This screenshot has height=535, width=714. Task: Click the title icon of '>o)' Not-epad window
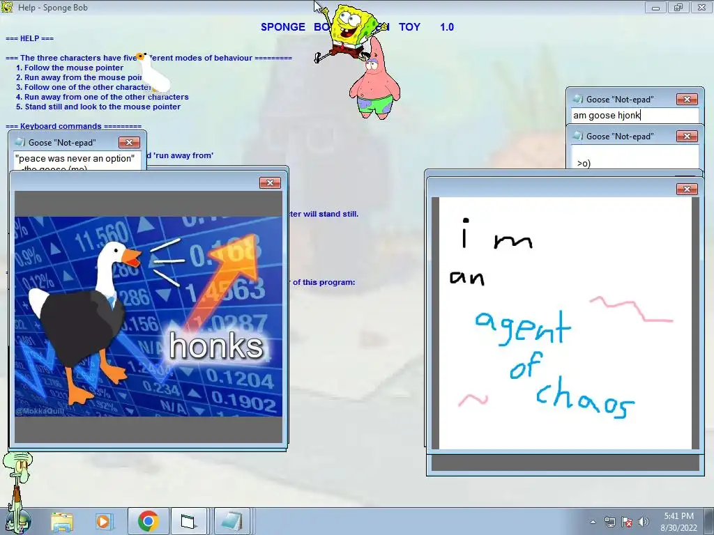tap(578, 137)
